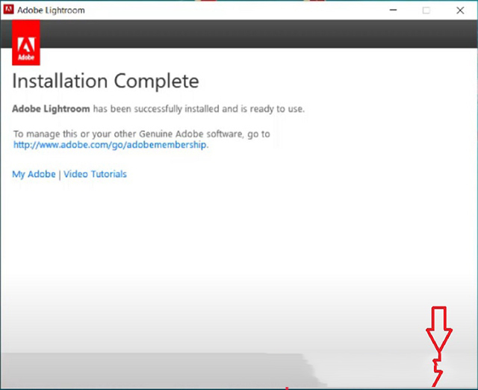The image size is (478, 390).
Task: Click the 'To manage this or your other' text
Action: tap(141, 134)
